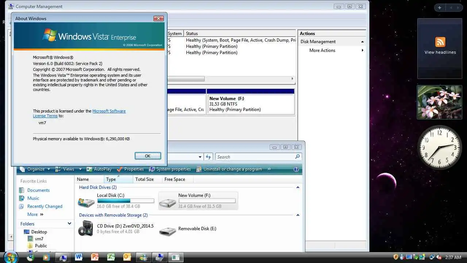Show more toolbar commands chevron
Viewport: 467px width, 263px height.
point(269,169)
